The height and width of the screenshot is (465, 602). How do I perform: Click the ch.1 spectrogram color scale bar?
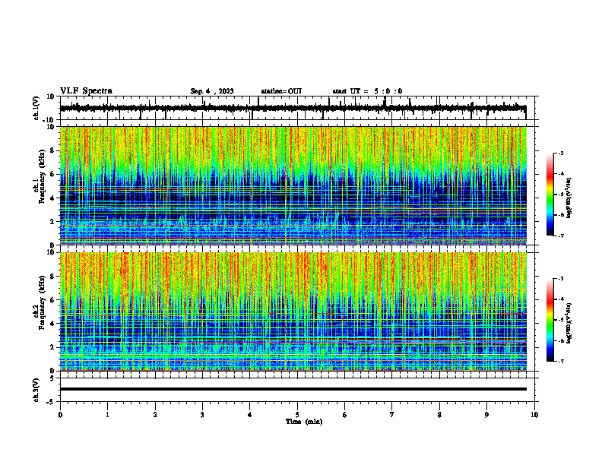(x=550, y=195)
